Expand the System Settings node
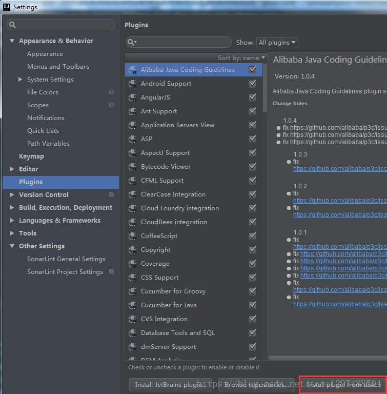This screenshot has width=387, height=394. [21, 80]
